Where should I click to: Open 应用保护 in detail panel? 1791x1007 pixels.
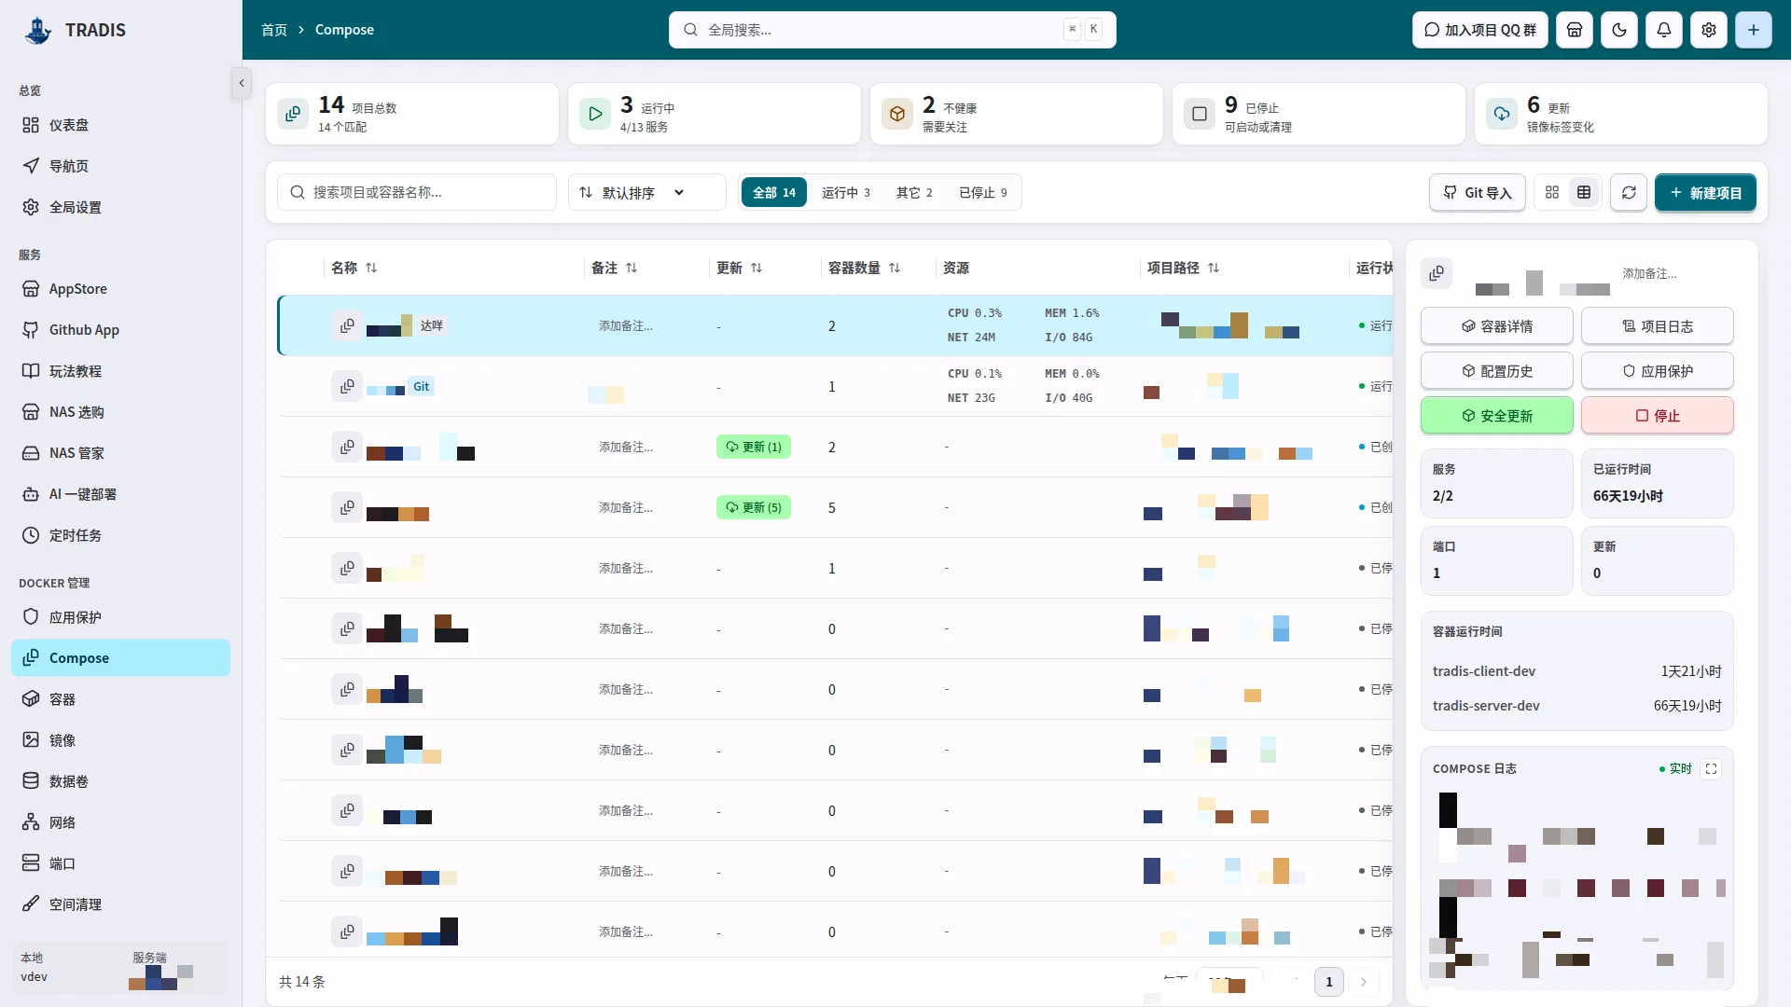pyautogui.click(x=1658, y=371)
